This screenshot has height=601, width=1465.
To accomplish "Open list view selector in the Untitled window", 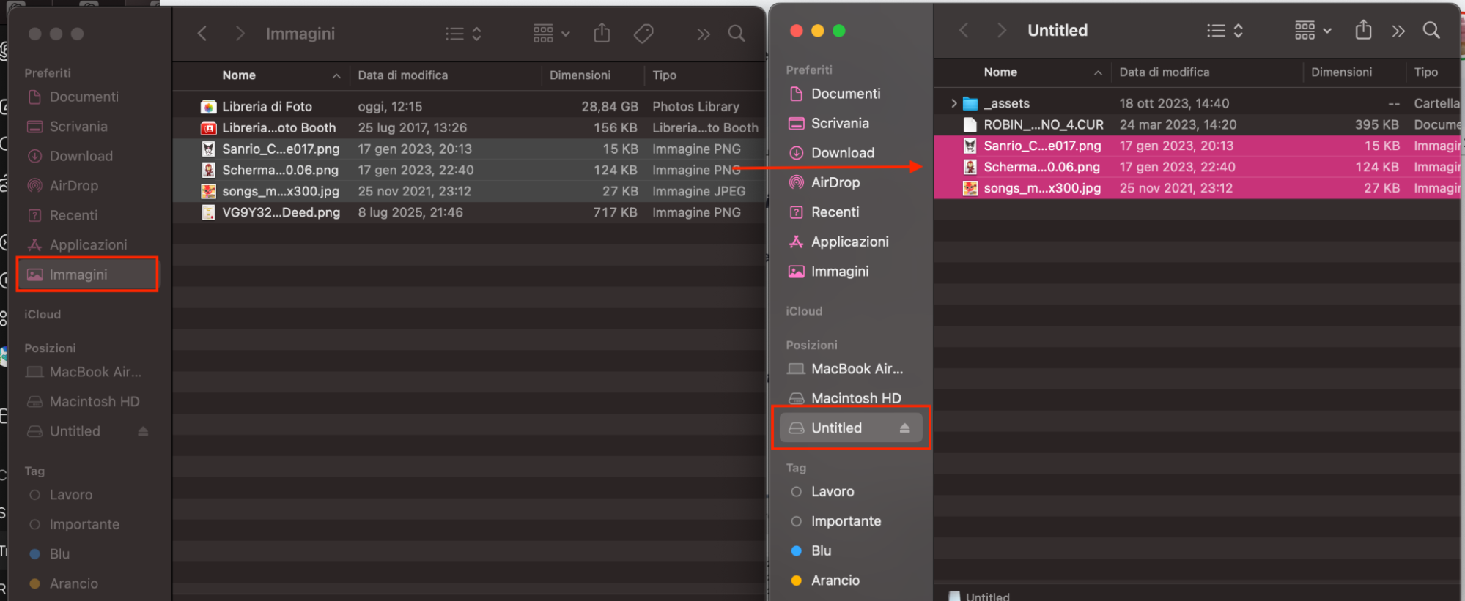I will pos(1225,31).
